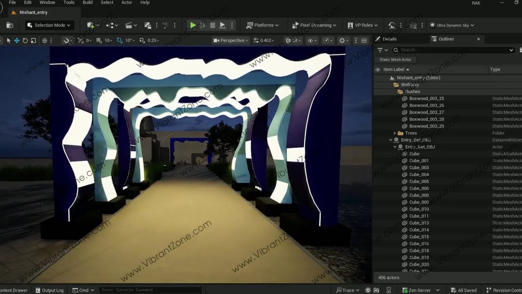Viewport: 522px width, 294px height.
Task: Select Cube_005 in the Outliner
Action: pos(419,181)
